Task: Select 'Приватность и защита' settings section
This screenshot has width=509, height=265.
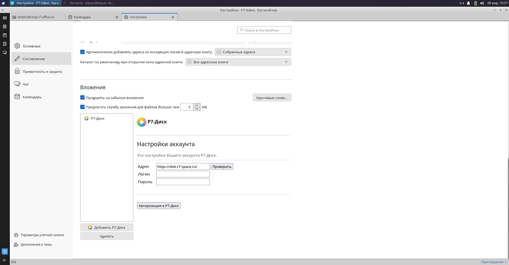Action: coord(42,72)
